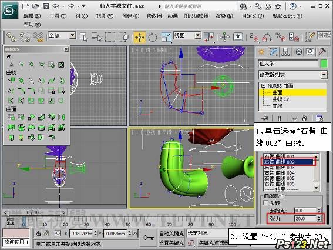Toggle the Window/Crossing selection button

tap(123, 37)
